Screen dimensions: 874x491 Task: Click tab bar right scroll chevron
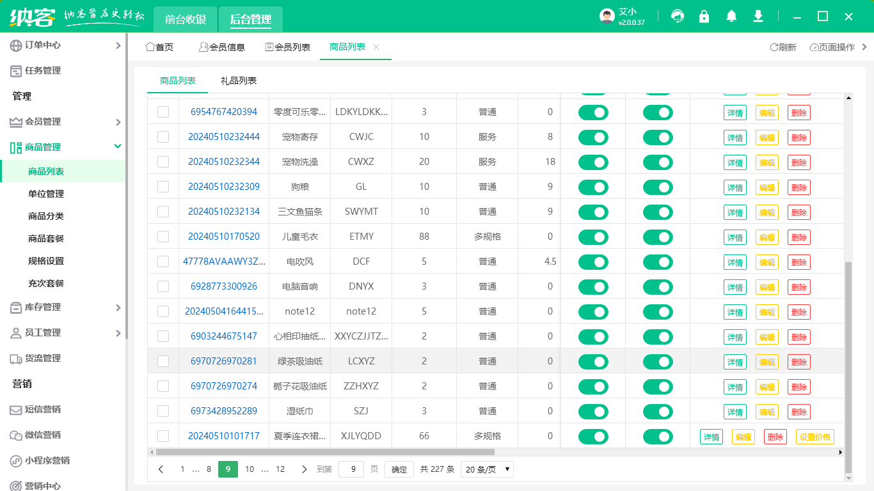(864, 47)
